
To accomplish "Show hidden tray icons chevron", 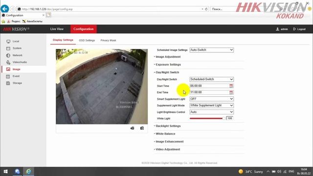I will (x=268, y=172).
